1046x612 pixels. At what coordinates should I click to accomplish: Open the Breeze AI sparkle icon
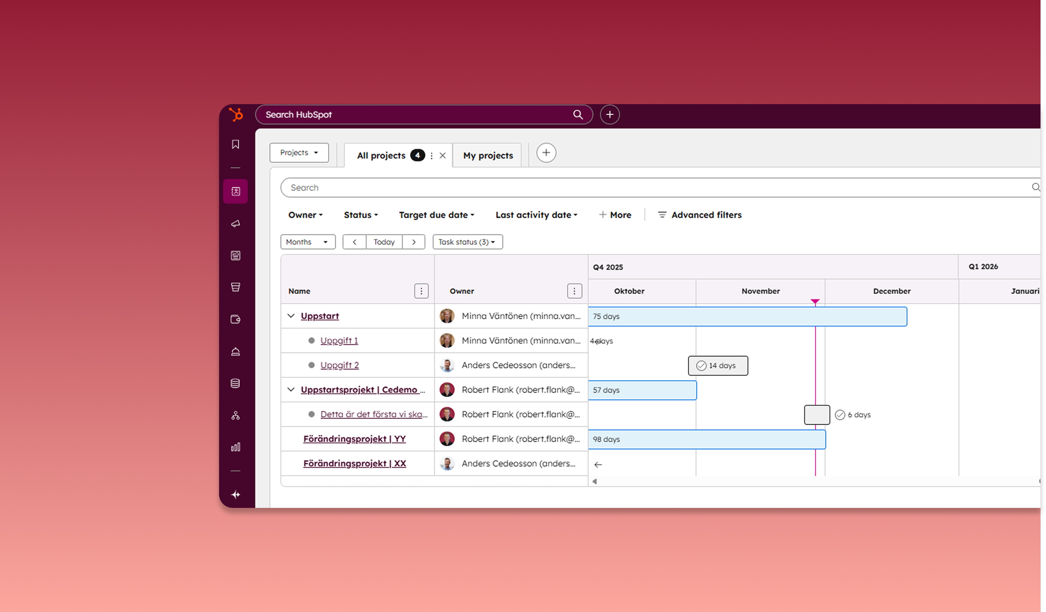[x=236, y=495]
